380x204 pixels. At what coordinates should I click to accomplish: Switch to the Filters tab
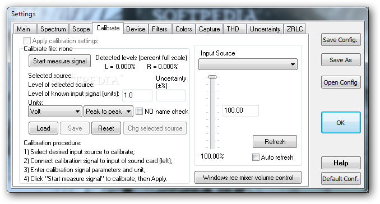[x=160, y=29]
